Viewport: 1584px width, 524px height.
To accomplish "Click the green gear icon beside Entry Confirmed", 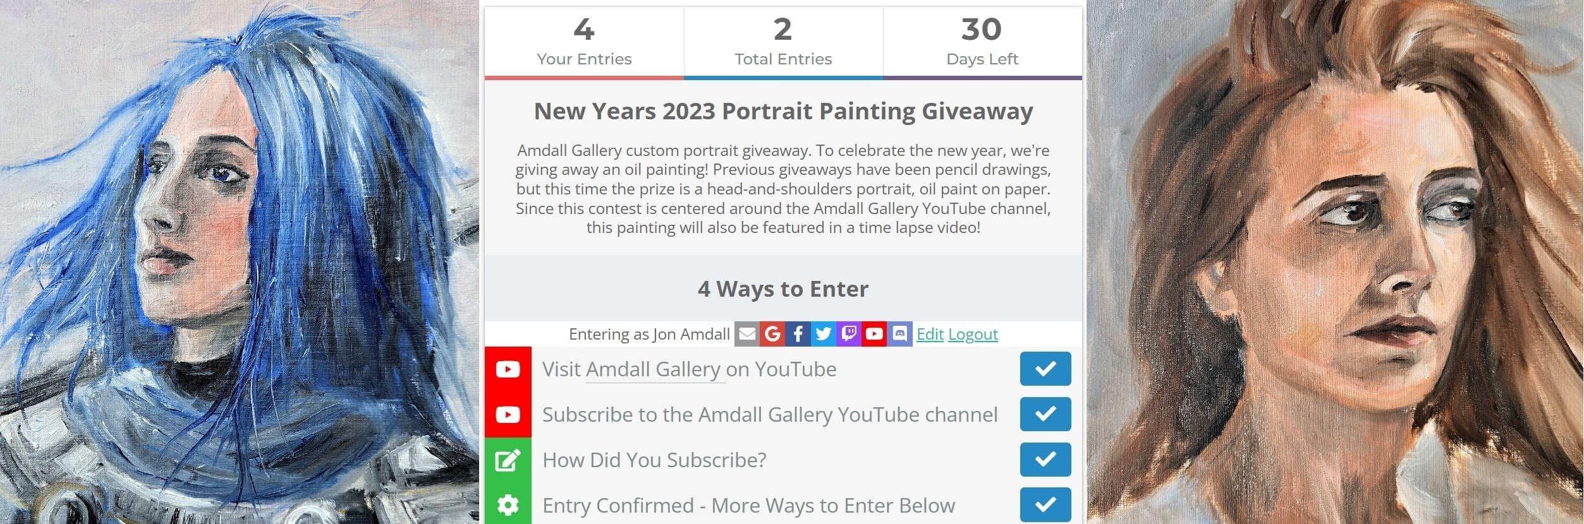I will pos(508,504).
